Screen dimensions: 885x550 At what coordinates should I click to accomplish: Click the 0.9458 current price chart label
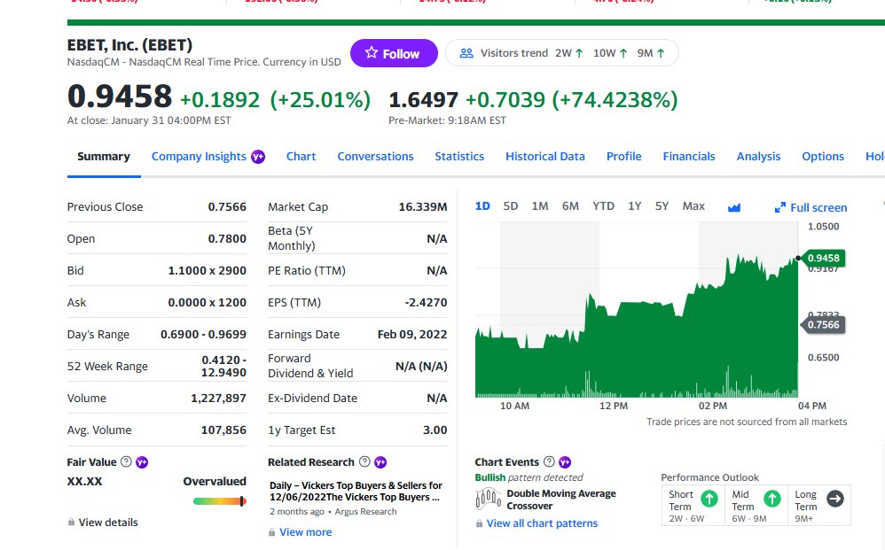point(823,258)
